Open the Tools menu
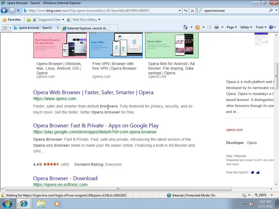279x209 pixels. pyautogui.click(x=261, y=27)
